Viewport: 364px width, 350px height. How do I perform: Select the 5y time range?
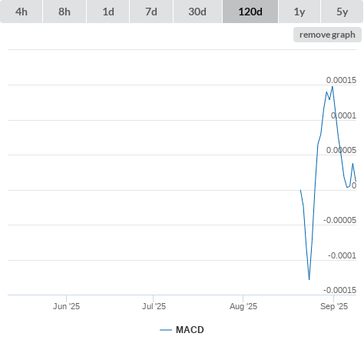click(342, 12)
